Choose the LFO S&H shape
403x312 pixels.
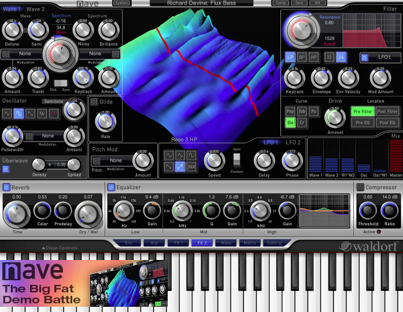click(x=192, y=167)
